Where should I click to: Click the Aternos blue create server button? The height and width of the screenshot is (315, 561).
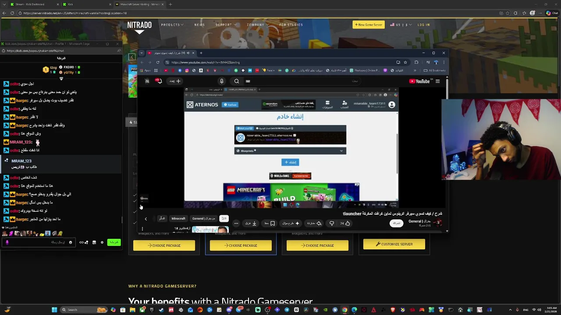tap(290, 162)
